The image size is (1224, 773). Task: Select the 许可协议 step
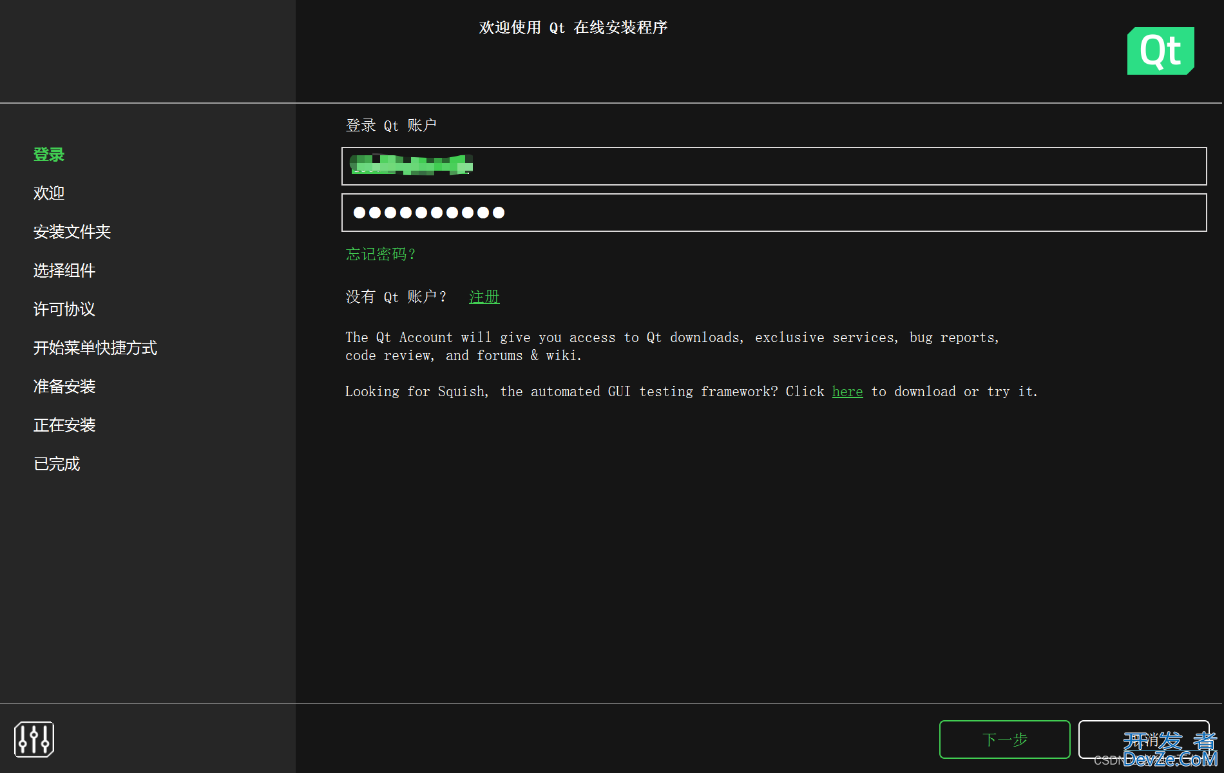(x=64, y=309)
